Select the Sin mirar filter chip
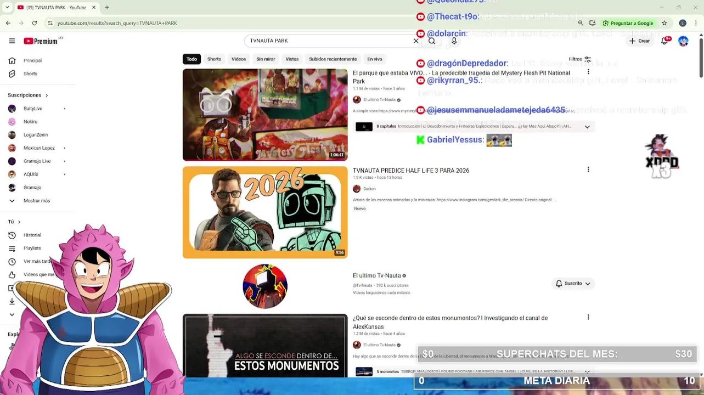The width and height of the screenshot is (704, 395). (x=266, y=59)
